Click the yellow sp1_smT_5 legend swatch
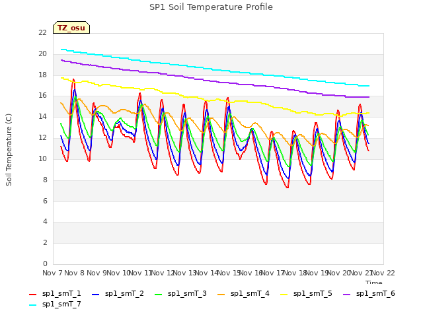Viewport: 423px width, 317px height. [284, 295]
